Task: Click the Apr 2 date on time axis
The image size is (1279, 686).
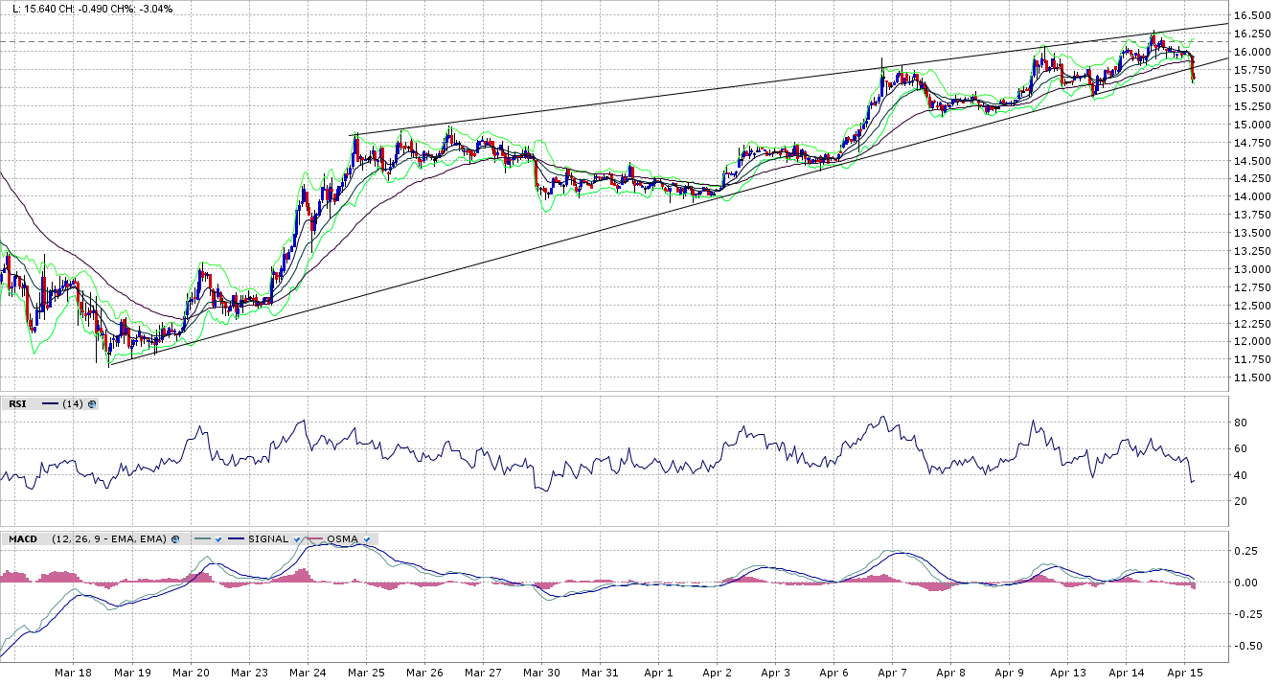Action: tap(718, 674)
